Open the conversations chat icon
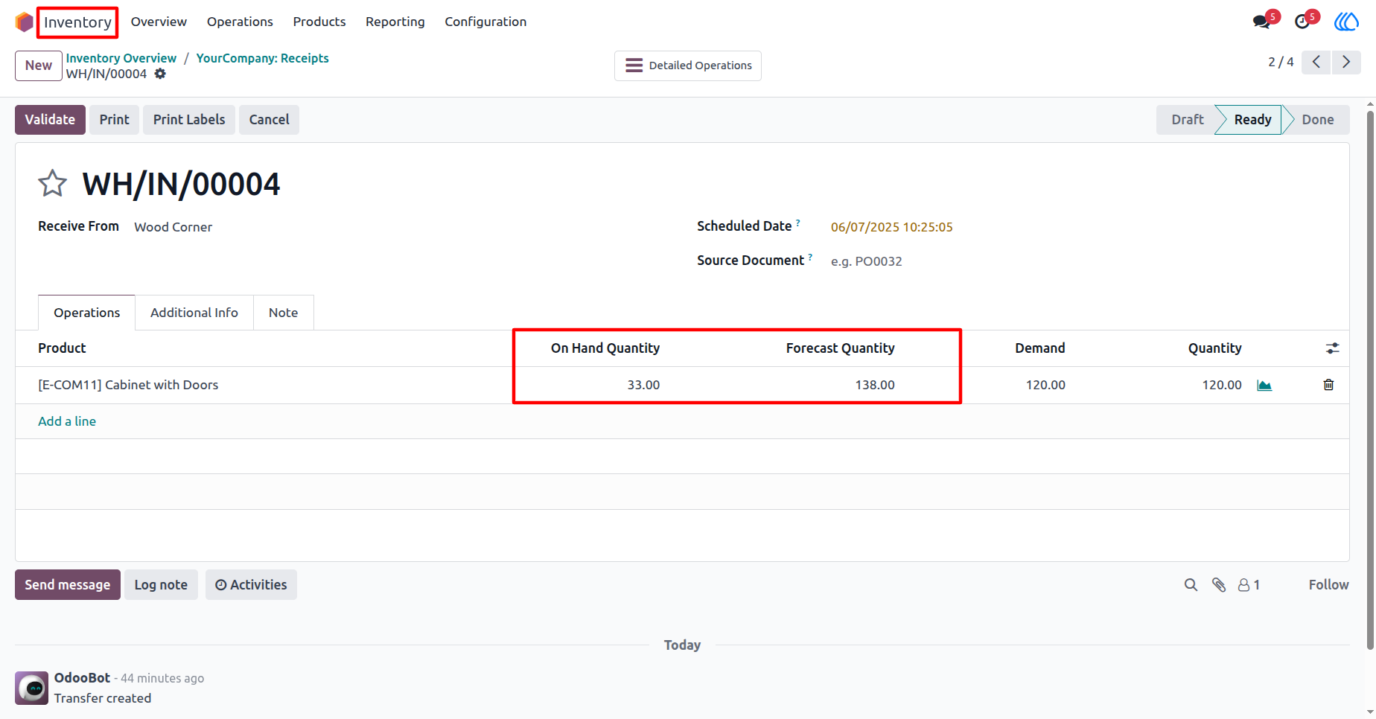The height and width of the screenshot is (719, 1376). coord(1262,22)
